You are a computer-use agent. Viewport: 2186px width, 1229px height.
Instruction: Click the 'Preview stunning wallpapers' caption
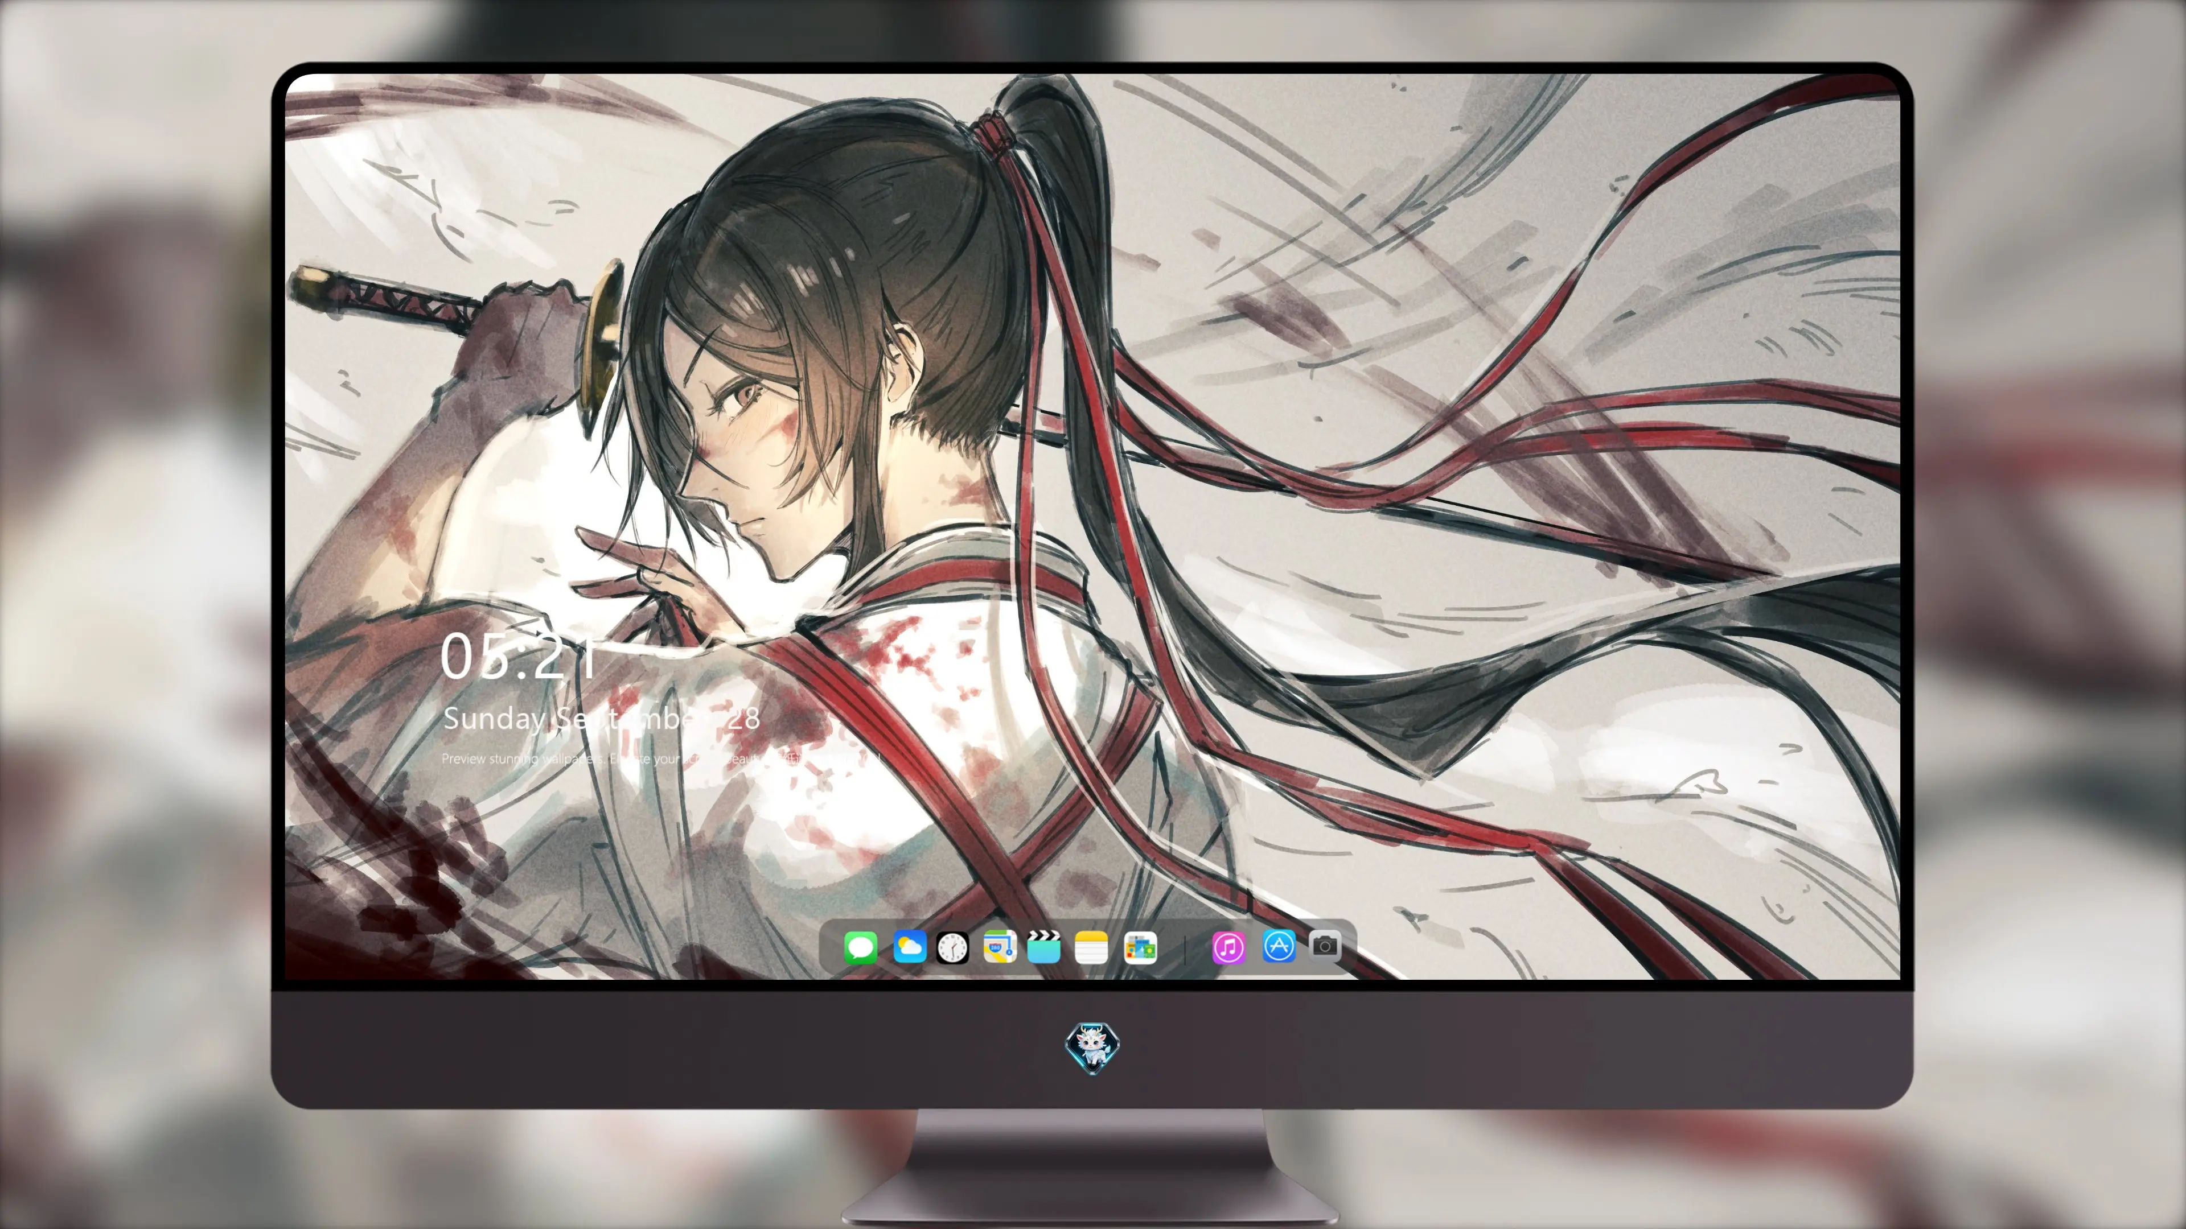tap(662, 758)
